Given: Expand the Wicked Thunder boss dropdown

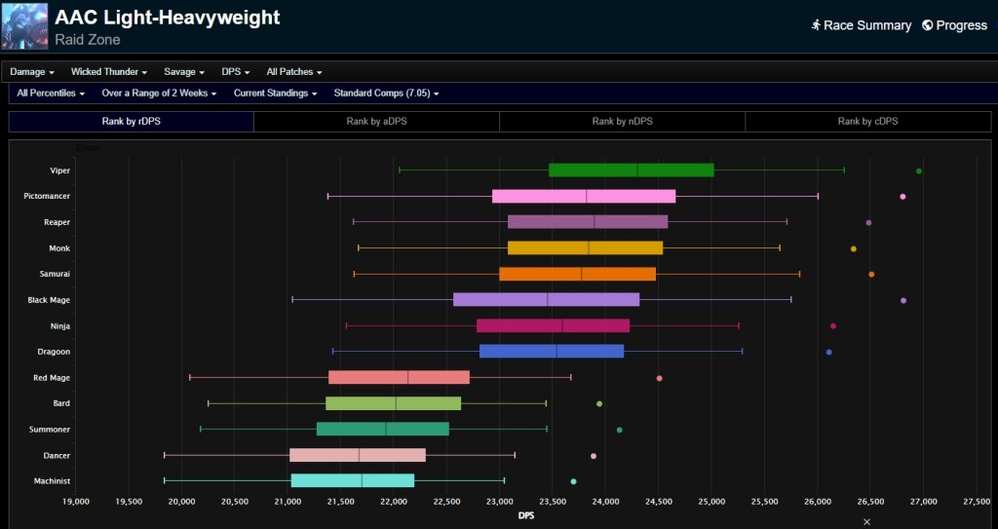Looking at the screenshot, I should [x=108, y=72].
